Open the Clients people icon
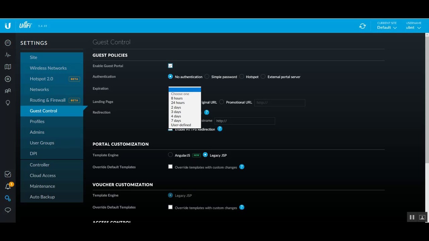This screenshot has height=241, width=429. pos(8,91)
